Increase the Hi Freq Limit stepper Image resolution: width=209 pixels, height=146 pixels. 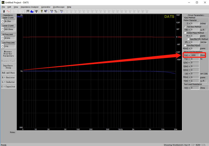[2, 37]
